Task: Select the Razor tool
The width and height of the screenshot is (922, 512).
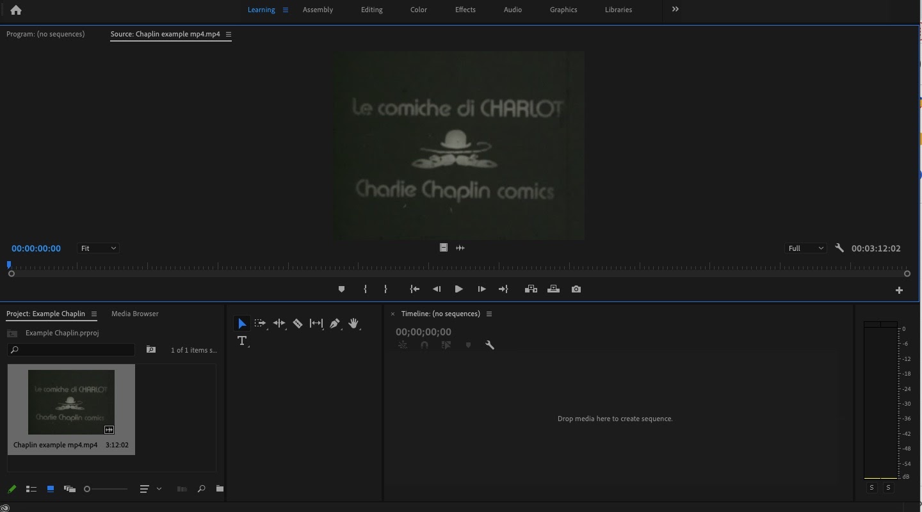Action: pyautogui.click(x=298, y=324)
